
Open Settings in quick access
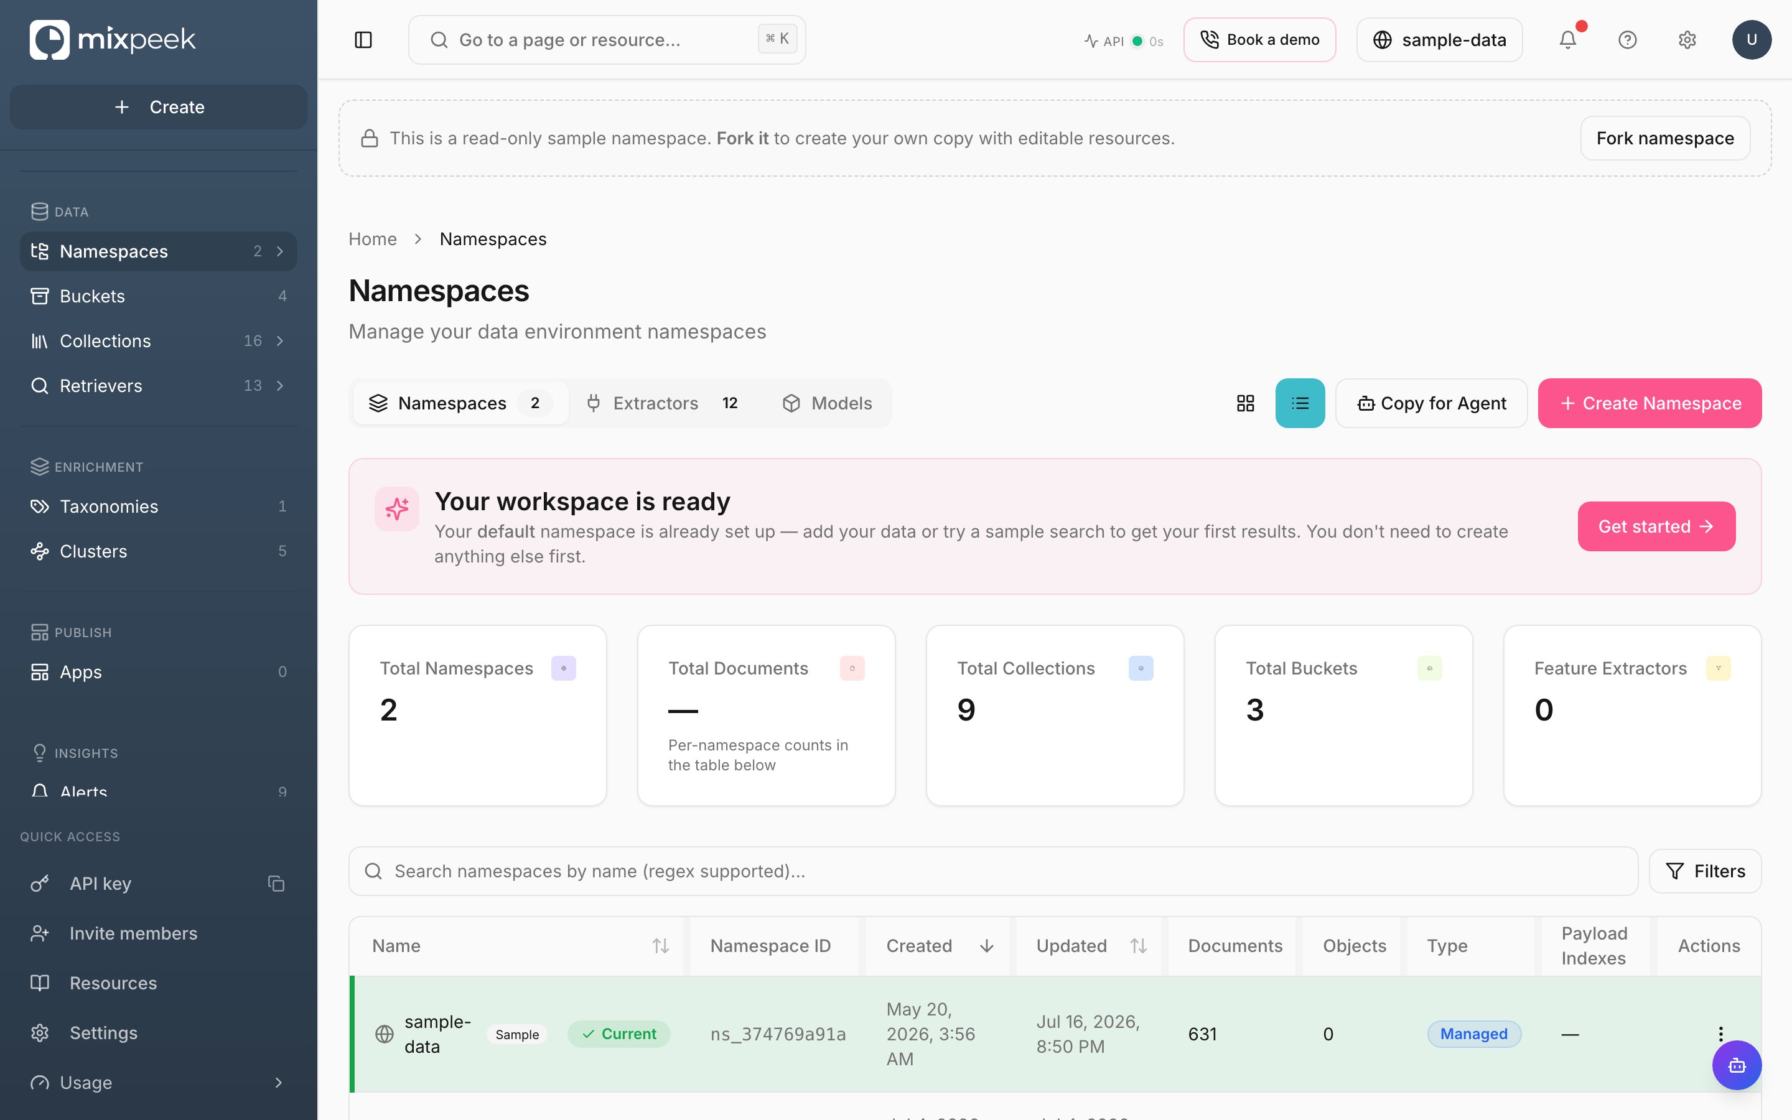pyautogui.click(x=159, y=1033)
